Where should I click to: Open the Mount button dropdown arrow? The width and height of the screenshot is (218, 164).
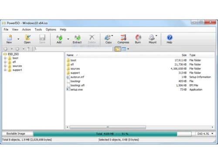click(157, 35)
